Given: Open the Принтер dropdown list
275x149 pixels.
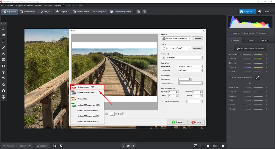Looking at the screenshot, I should (176, 39).
